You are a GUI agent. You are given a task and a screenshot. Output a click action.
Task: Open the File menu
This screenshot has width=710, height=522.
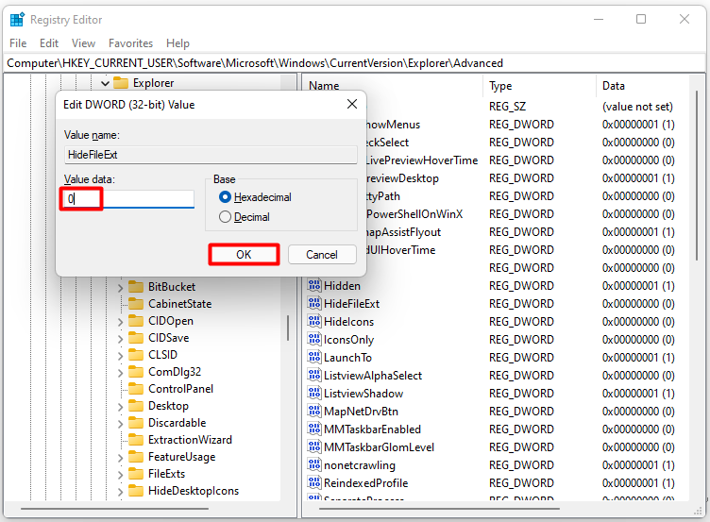click(18, 43)
